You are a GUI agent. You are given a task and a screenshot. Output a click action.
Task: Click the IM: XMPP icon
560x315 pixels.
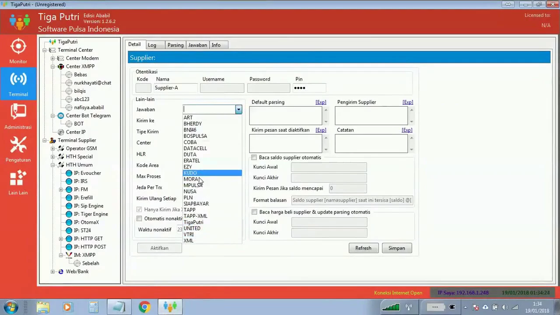pyautogui.click(x=69, y=255)
